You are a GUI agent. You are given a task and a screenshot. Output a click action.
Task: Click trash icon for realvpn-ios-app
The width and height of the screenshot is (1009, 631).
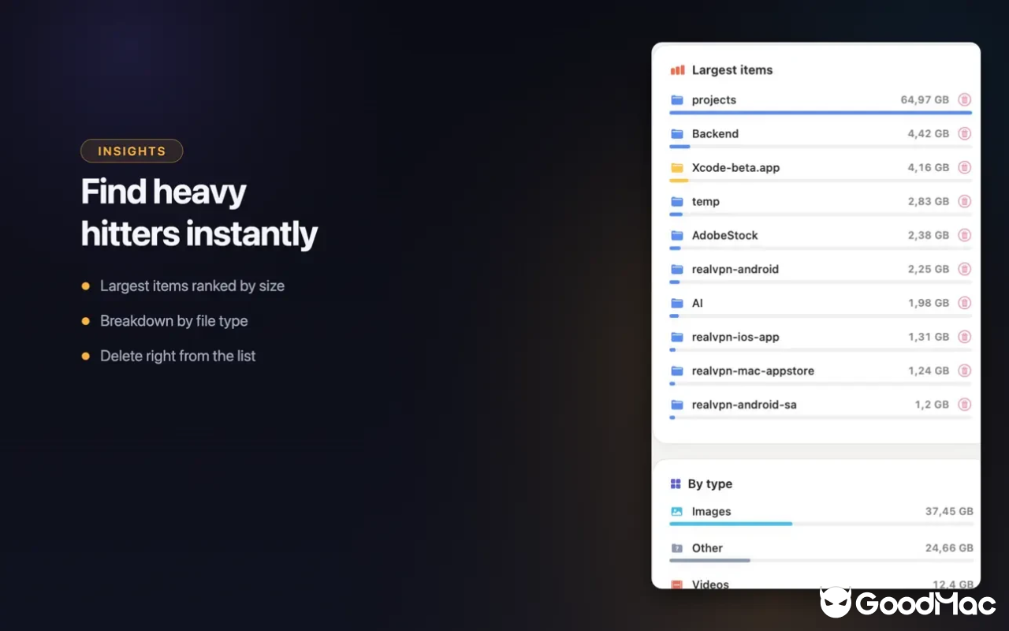pos(964,338)
